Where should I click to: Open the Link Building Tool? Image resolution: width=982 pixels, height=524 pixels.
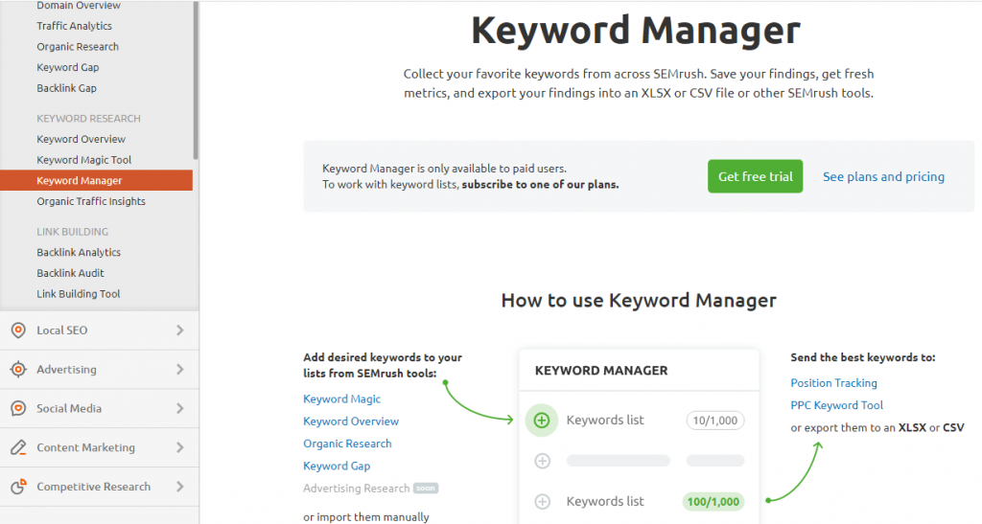(x=79, y=294)
